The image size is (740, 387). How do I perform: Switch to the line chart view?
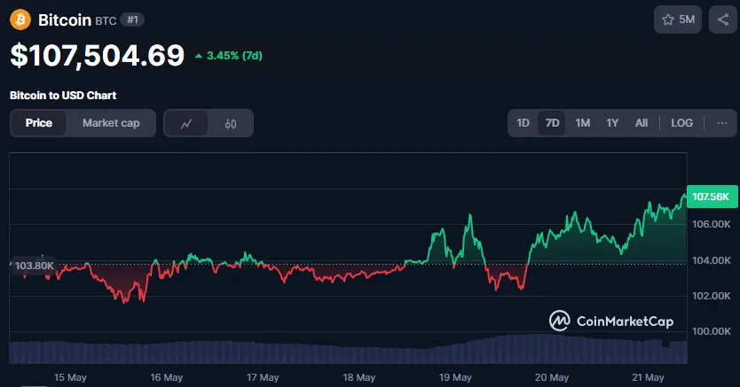pyautogui.click(x=186, y=123)
